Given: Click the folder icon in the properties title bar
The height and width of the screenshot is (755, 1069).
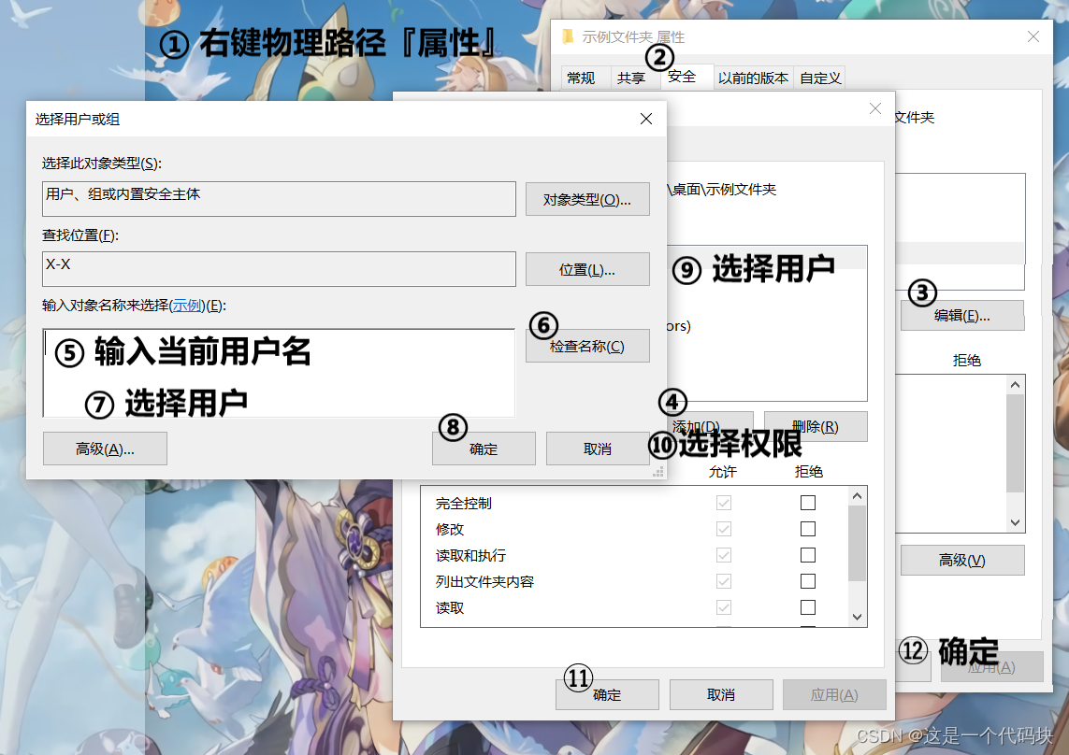Looking at the screenshot, I should pyautogui.click(x=567, y=36).
